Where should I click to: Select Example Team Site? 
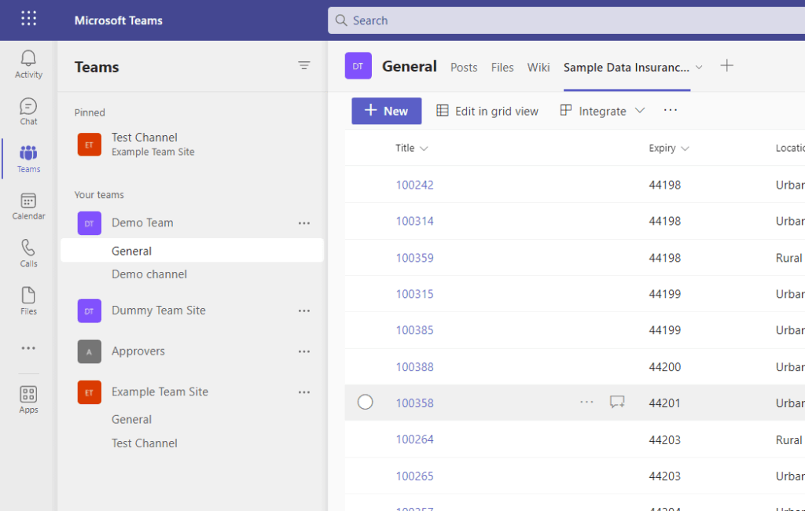coord(160,392)
